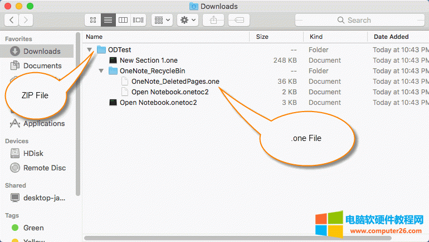Screen dimensions: 429x242
Task: Collapse the OneNote_RecycleBin folder triangle
Action: pos(101,71)
